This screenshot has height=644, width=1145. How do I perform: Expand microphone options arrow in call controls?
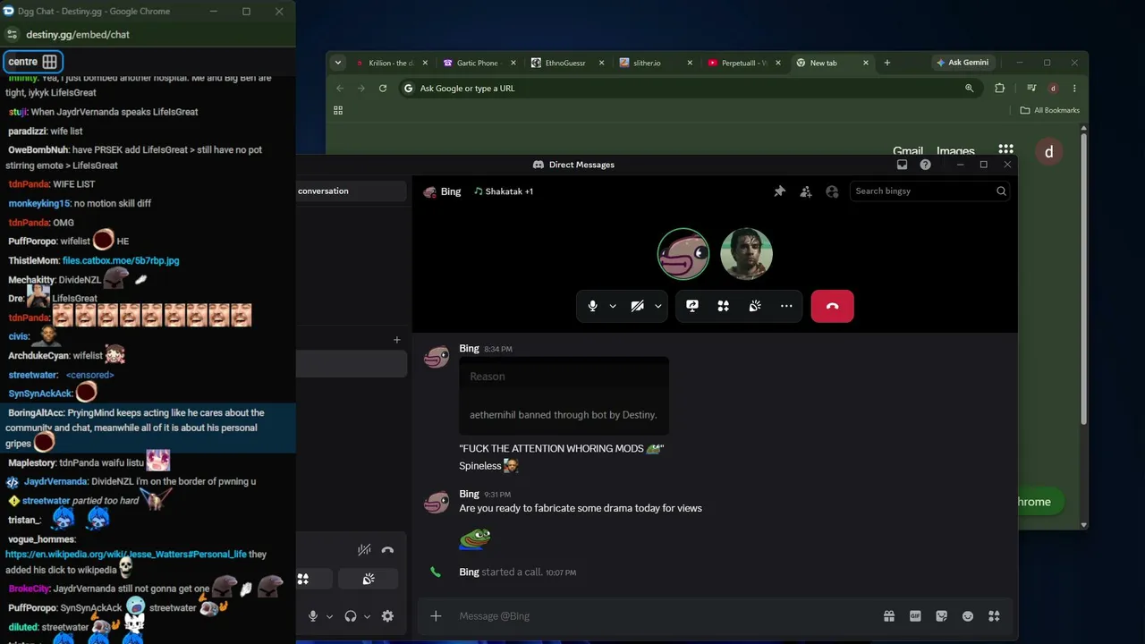(613, 306)
